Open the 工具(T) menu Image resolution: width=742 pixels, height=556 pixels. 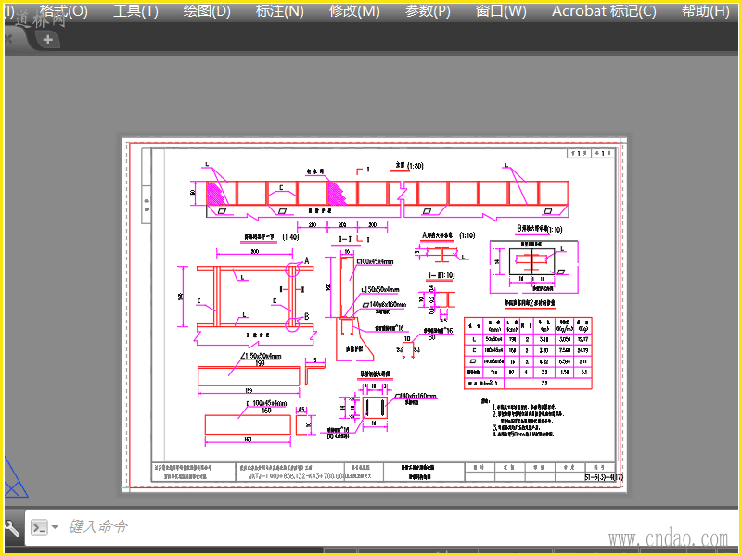(135, 10)
